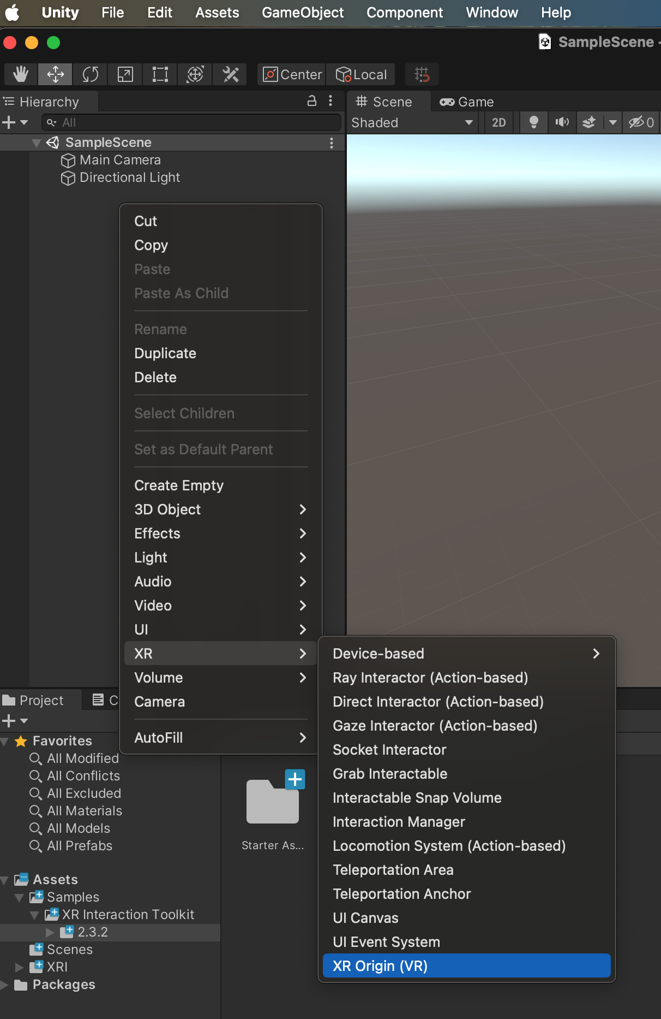Toggle scene effects icon
The height and width of the screenshot is (1019, 661).
tap(589, 123)
